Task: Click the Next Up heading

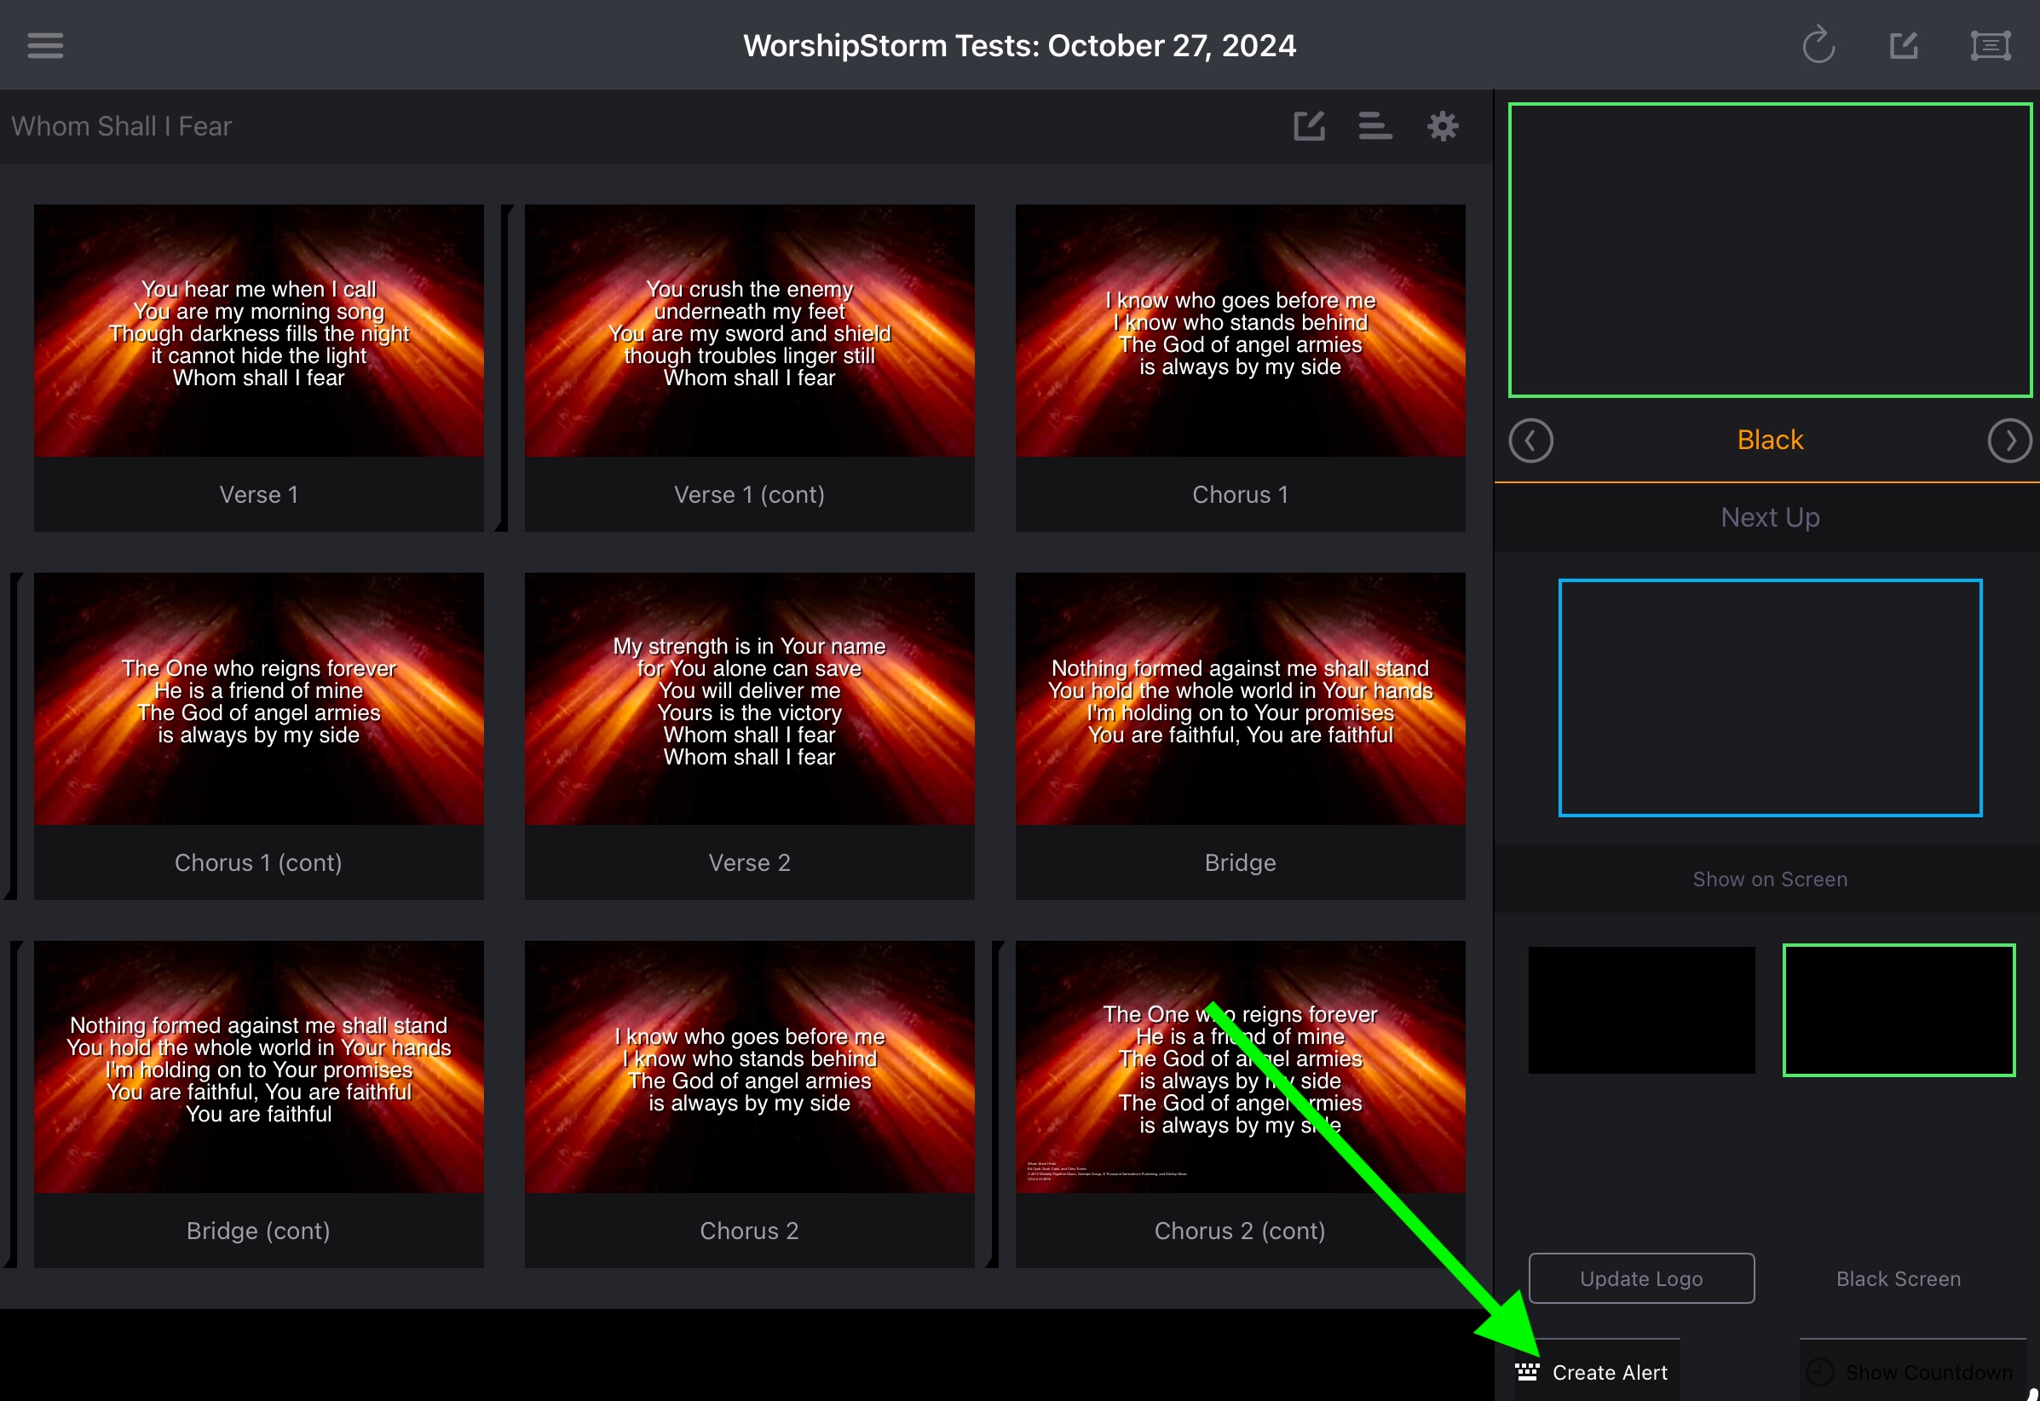Action: pos(1770,517)
